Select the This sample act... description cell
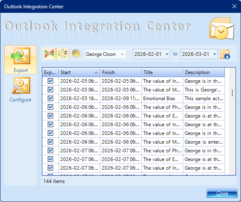Viewport: 241px width, 202px height. click(204, 99)
